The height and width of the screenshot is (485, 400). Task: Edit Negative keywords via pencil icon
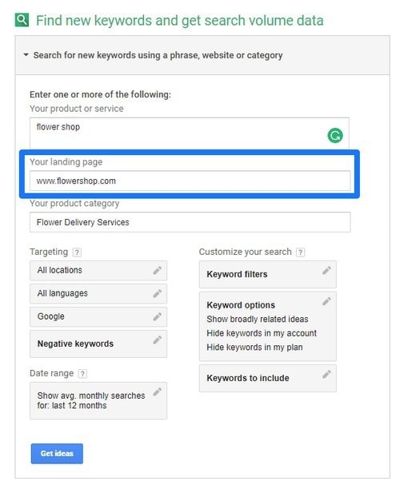(x=157, y=340)
